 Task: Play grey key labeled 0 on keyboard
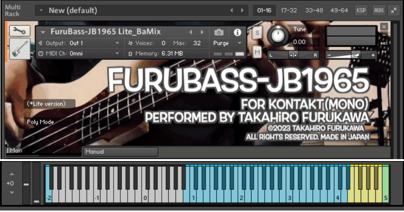coord(145,197)
